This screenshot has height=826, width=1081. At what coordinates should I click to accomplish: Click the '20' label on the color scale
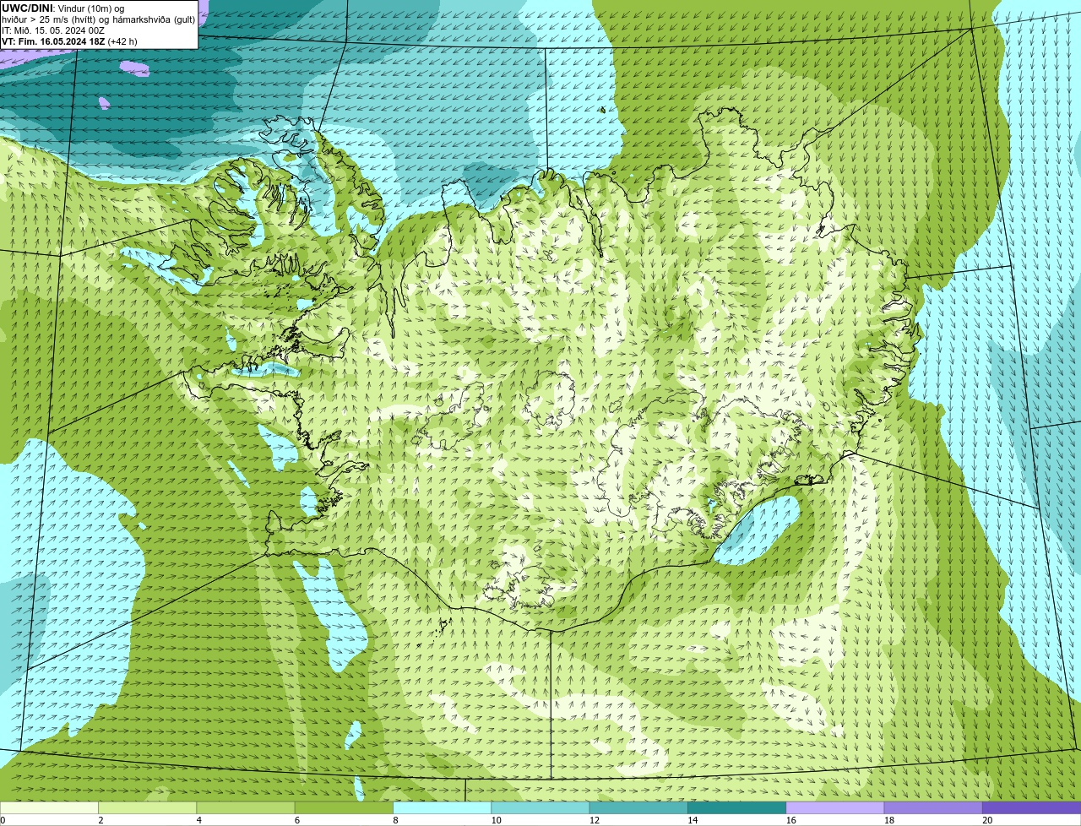pos(987,820)
